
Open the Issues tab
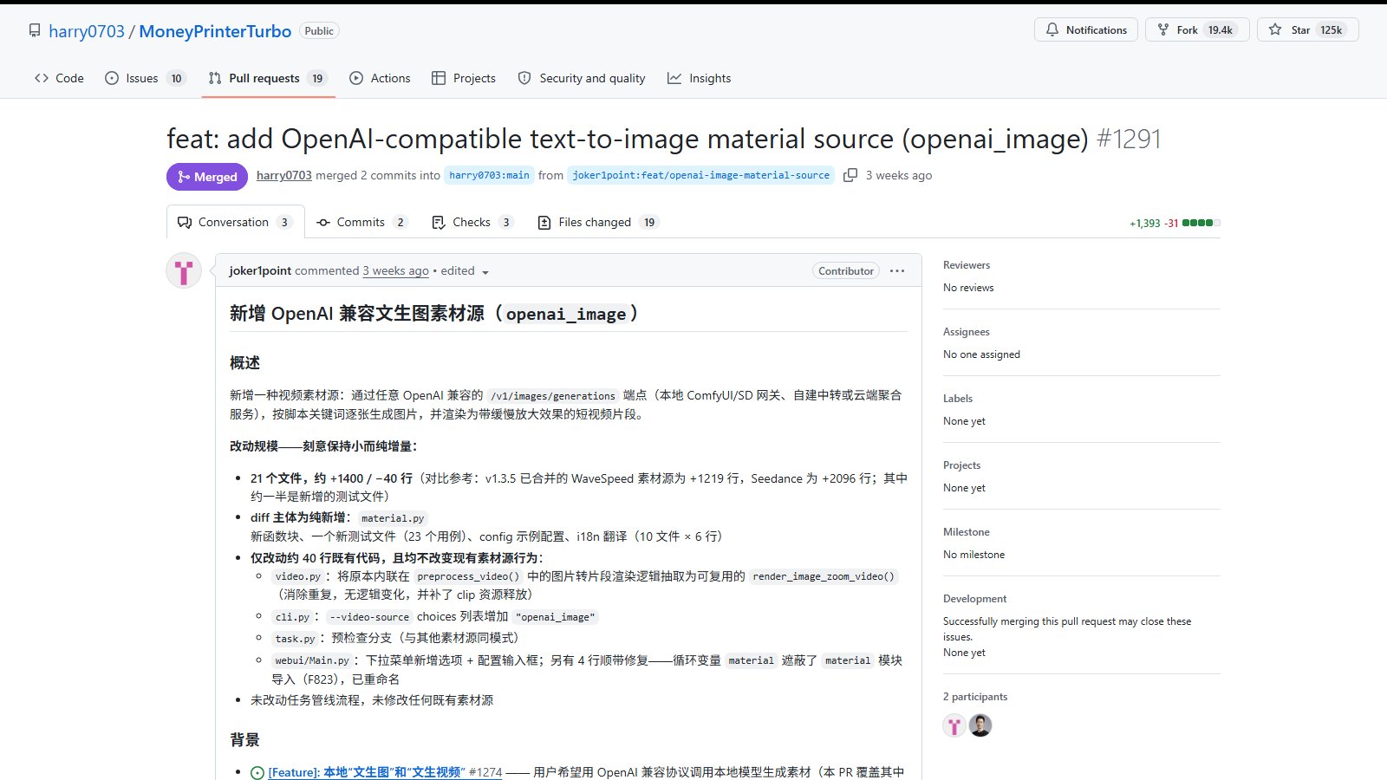click(145, 78)
